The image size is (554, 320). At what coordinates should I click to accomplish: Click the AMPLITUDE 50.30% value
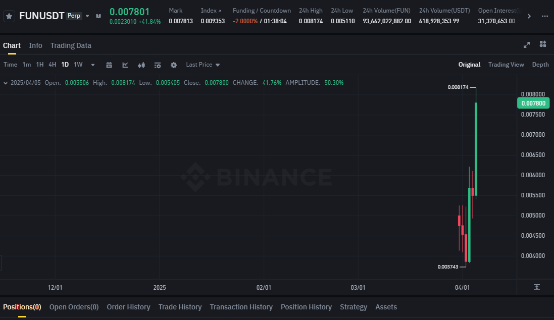pos(334,83)
